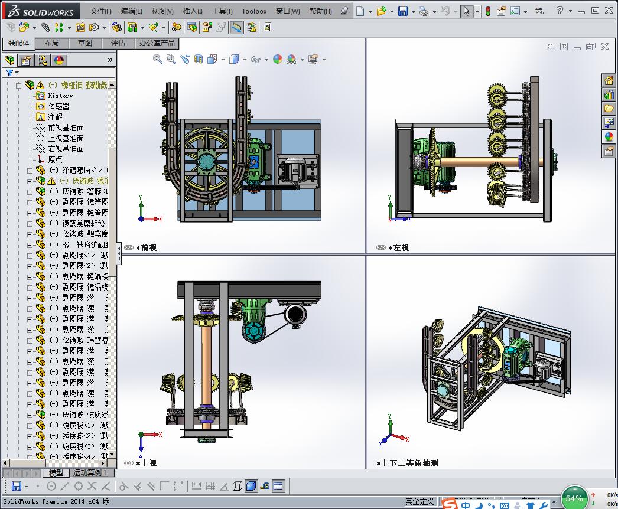Switch to the 评估 tab
This screenshot has width=618, height=509.
pyautogui.click(x=118, y=43)
